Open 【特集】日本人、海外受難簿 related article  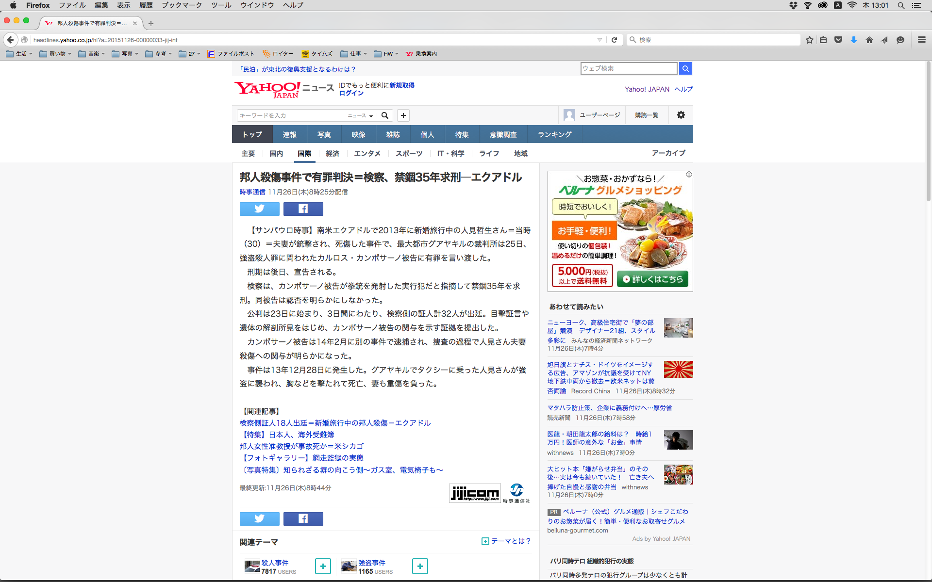point(287,435)
